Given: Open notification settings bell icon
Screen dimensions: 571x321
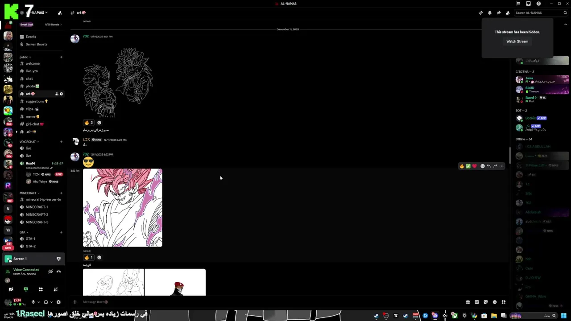Looking at the screenshot, I should 490,12.
